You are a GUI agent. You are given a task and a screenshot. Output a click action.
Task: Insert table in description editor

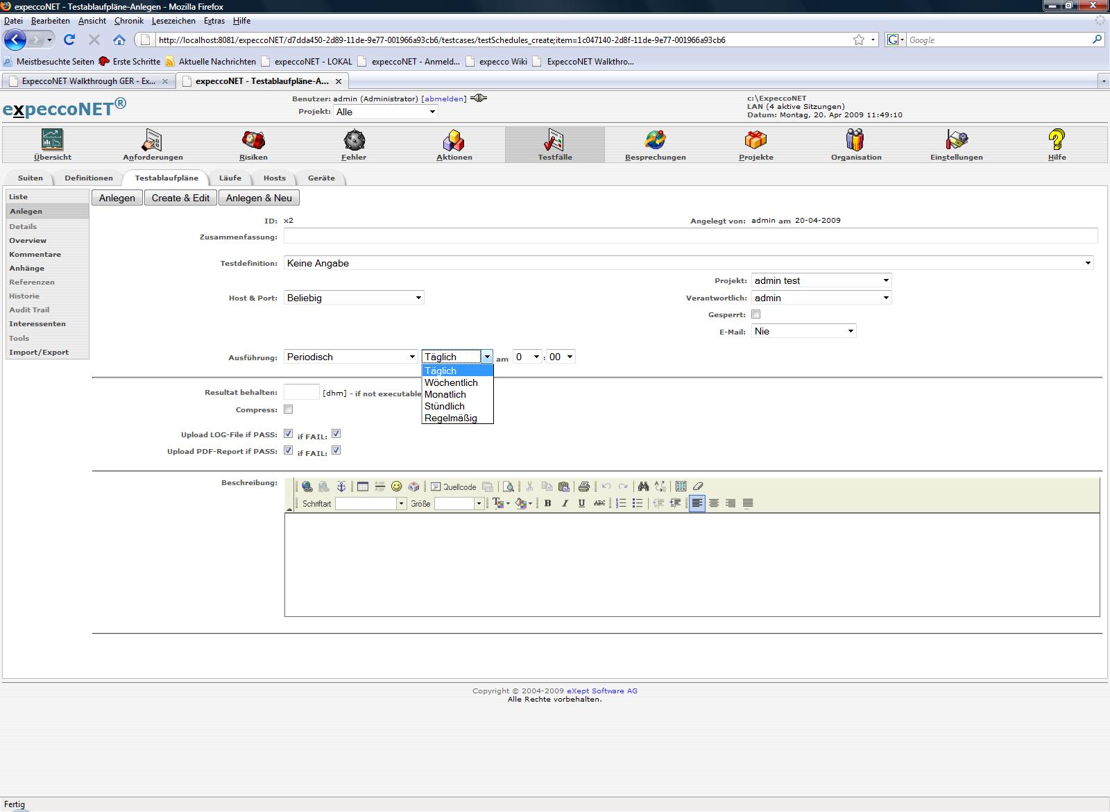pos(363,487)
